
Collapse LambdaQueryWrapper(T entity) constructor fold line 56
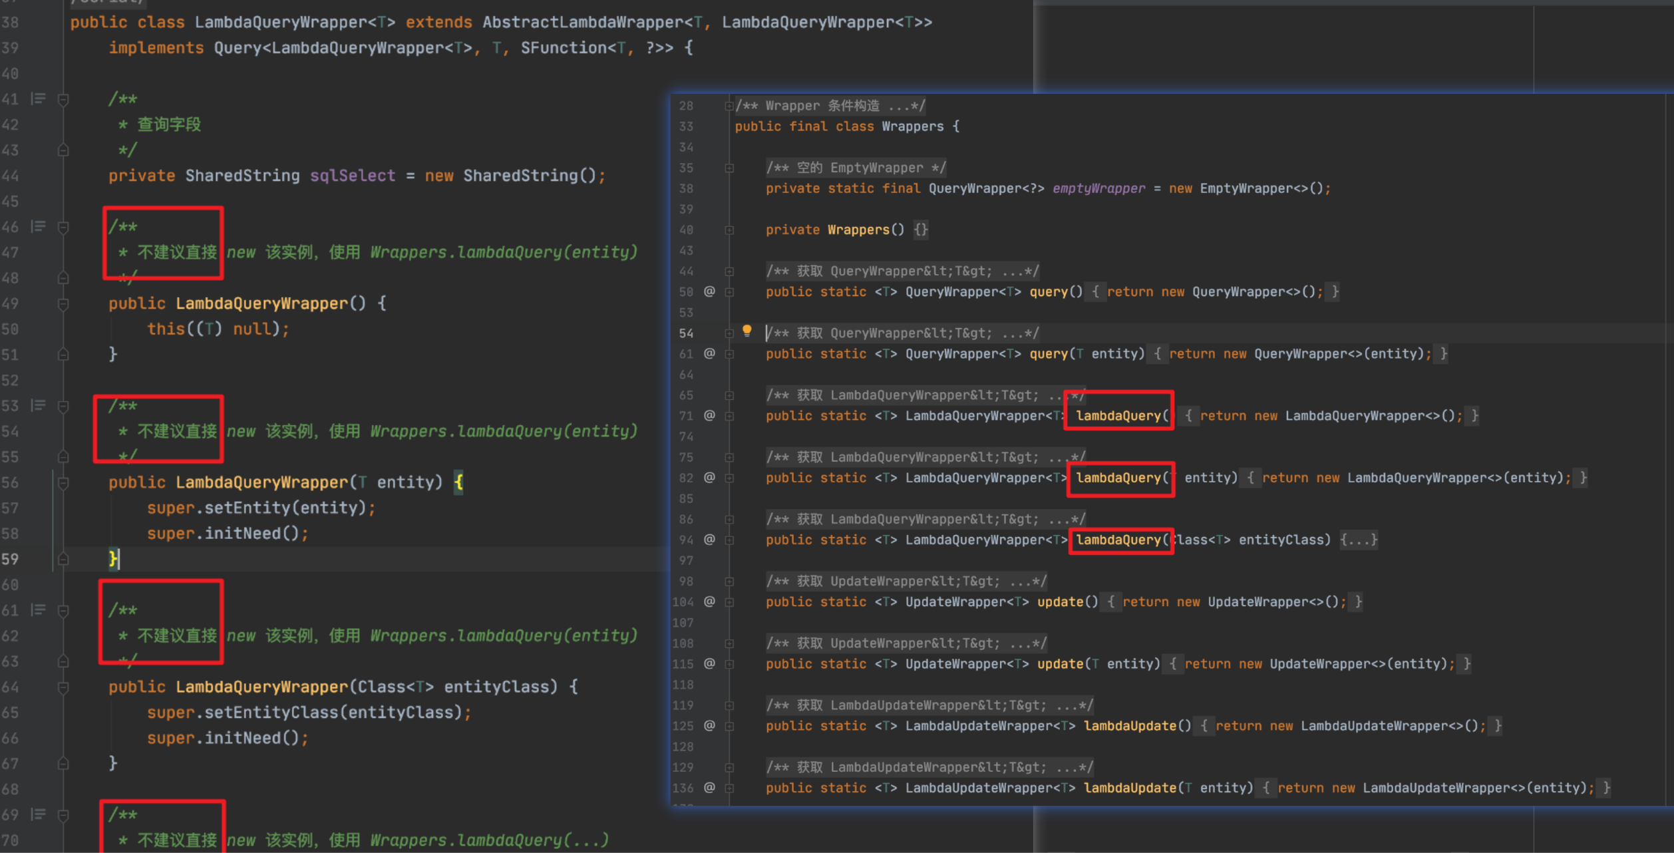pos(63,483)
